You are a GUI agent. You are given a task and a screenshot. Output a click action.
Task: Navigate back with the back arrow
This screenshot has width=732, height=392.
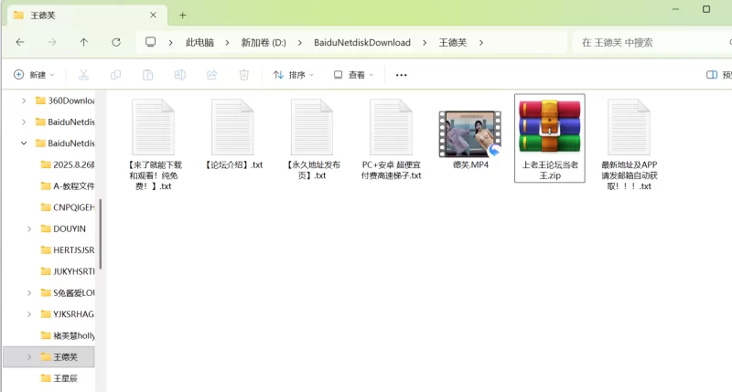point(20,42)
